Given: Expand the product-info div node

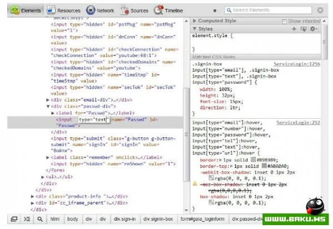Looking at the screenshot, I should [x=32, y=196].
